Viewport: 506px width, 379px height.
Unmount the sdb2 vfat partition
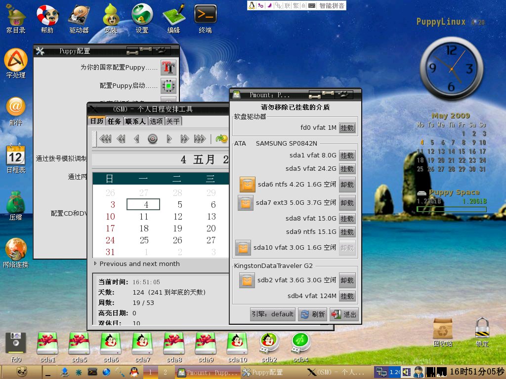[347, 280]
